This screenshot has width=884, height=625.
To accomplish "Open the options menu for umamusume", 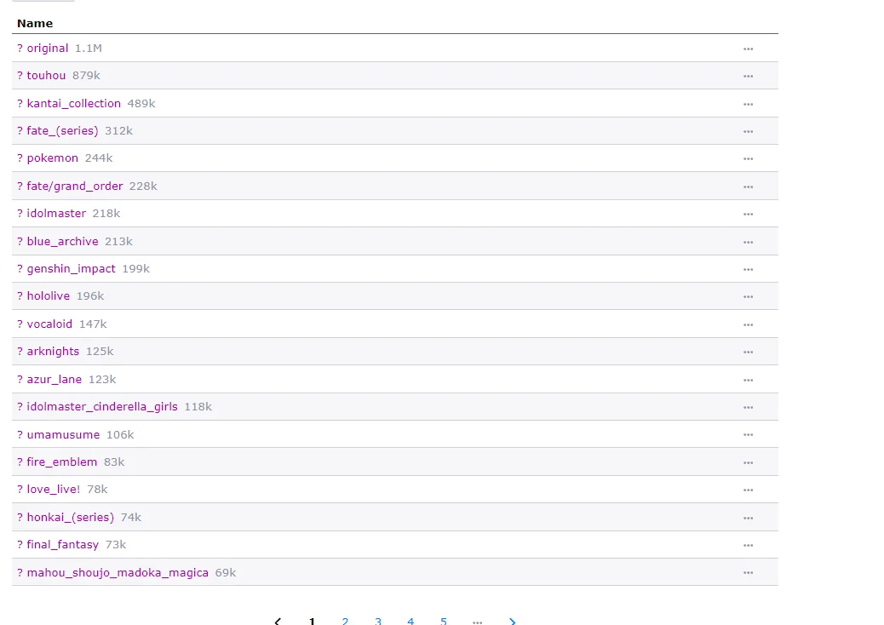I will click(748, 434).
